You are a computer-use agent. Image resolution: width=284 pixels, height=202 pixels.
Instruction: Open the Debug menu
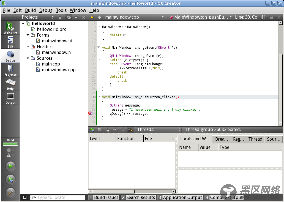coord(46,10)
